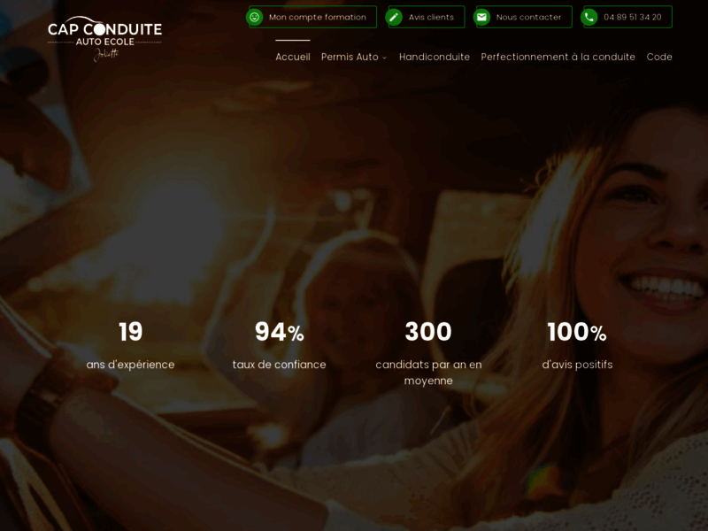
Task: Navigate to Handiconduite
Action: (x=434, y=57)
